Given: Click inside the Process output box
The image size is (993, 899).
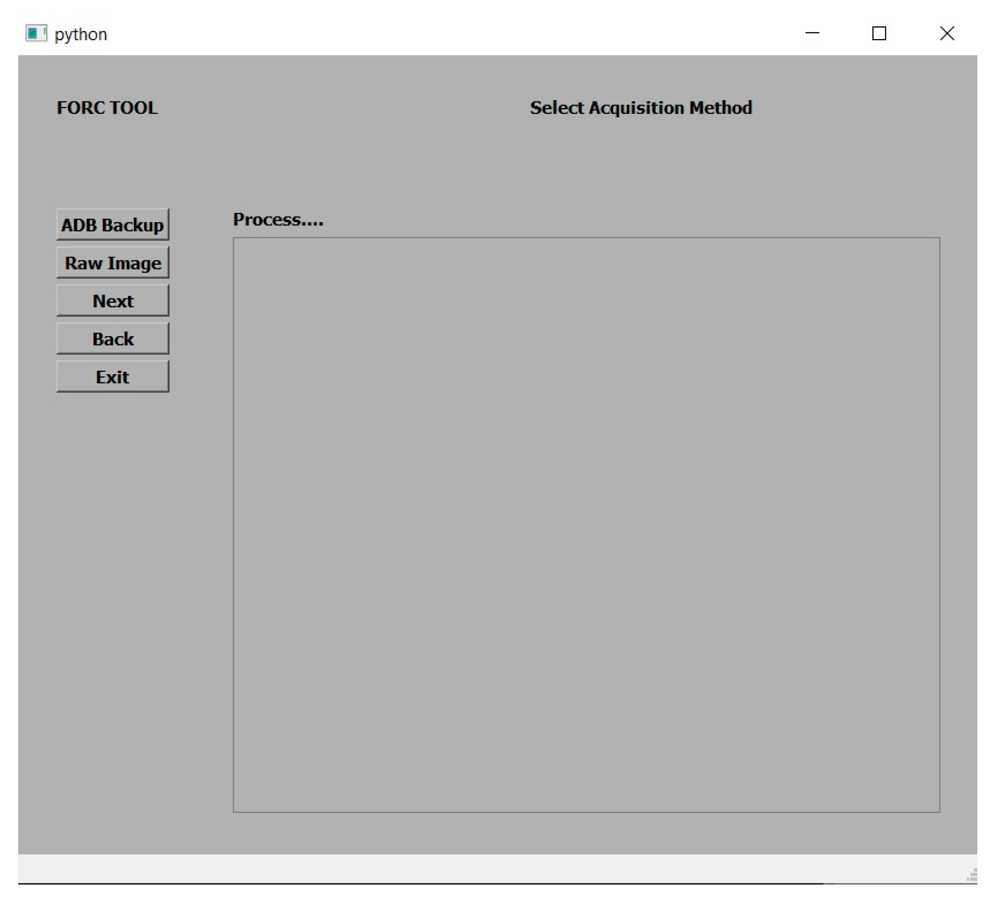Looking at the screenshot, I should pyautogui.click(x=586, y=525).
